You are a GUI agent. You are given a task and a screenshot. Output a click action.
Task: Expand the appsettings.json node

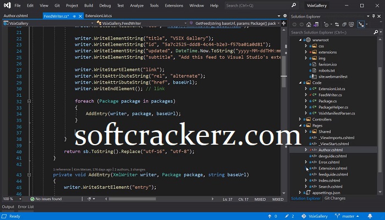pos(300,193)
